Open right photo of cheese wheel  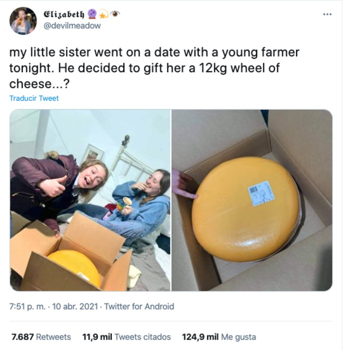(x=252, y=200)
